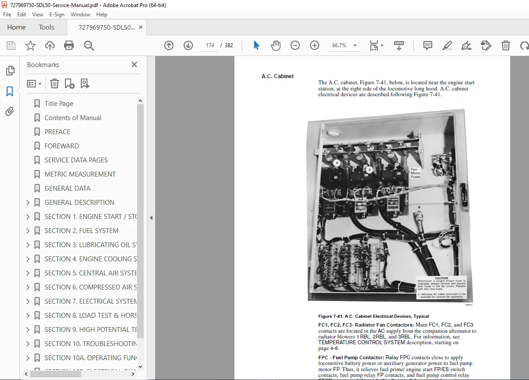Viewport: 529px width, 380px height.
Task: Open the Window menu
Action: [80, 15]
